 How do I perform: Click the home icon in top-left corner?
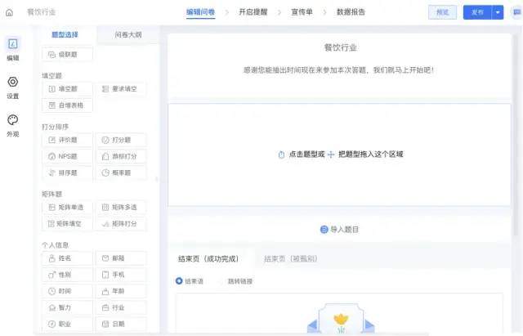pyautogui.click(x=9, y=12)
